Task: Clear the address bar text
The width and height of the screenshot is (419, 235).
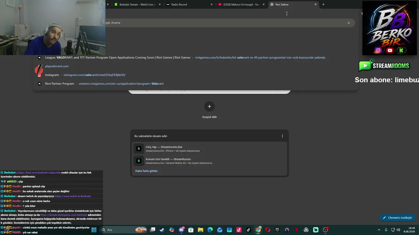Action: tap(349, 23)
